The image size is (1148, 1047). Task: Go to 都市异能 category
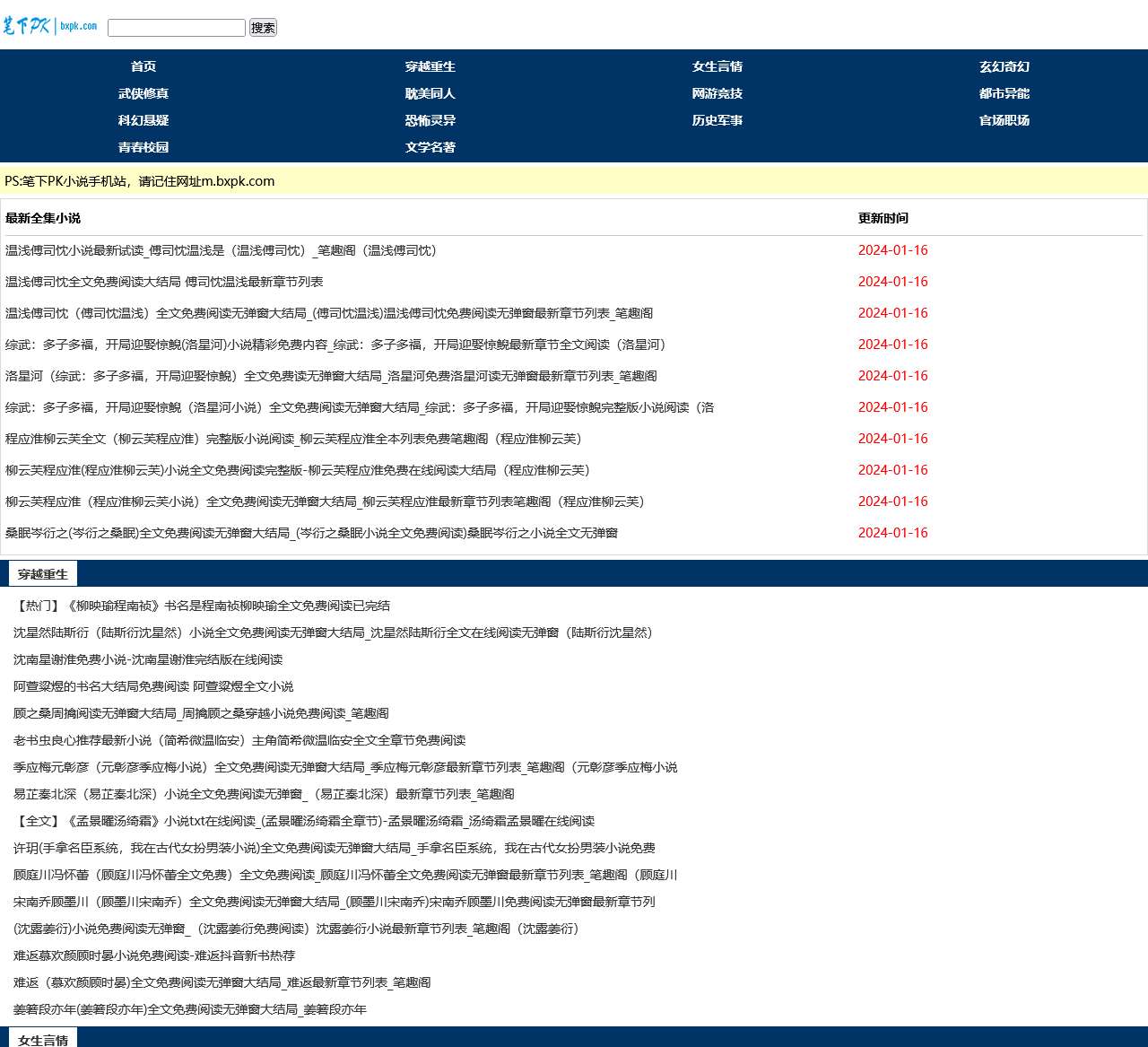(1004, 93)
